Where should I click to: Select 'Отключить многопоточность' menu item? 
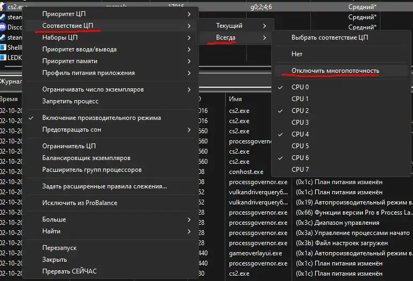[x=335, y=71]
